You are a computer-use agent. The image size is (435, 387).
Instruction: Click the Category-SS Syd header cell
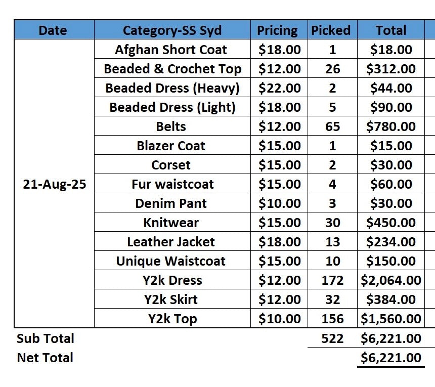[172, 30]
